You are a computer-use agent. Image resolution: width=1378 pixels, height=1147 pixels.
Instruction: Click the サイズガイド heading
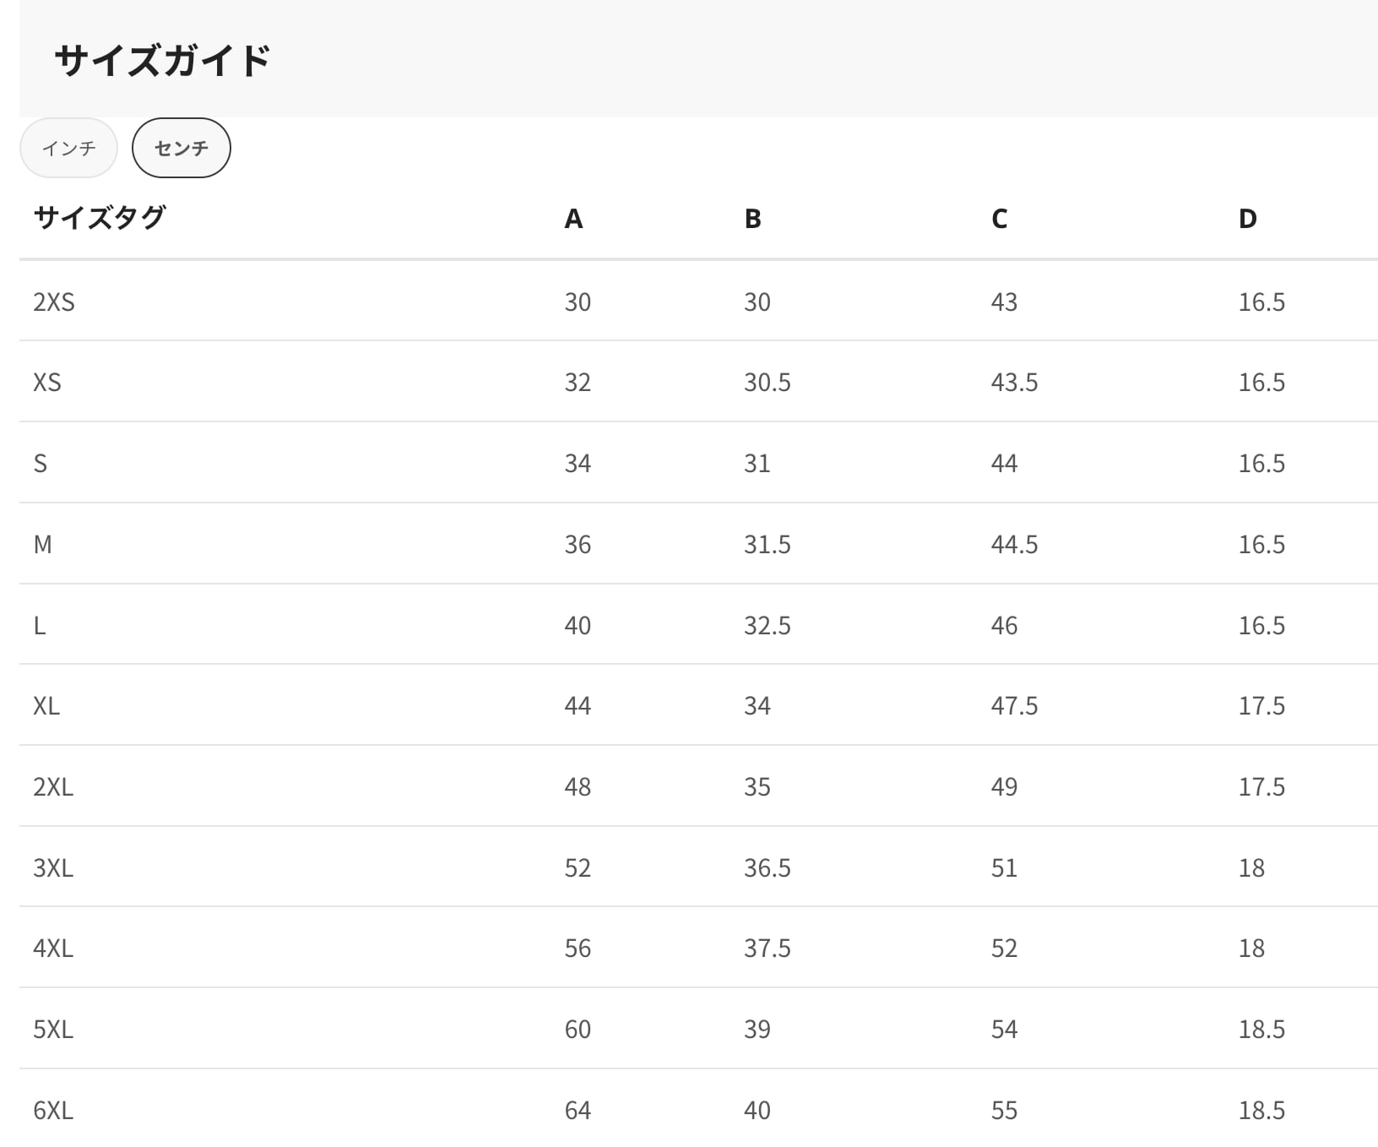(x=162, y=61)
